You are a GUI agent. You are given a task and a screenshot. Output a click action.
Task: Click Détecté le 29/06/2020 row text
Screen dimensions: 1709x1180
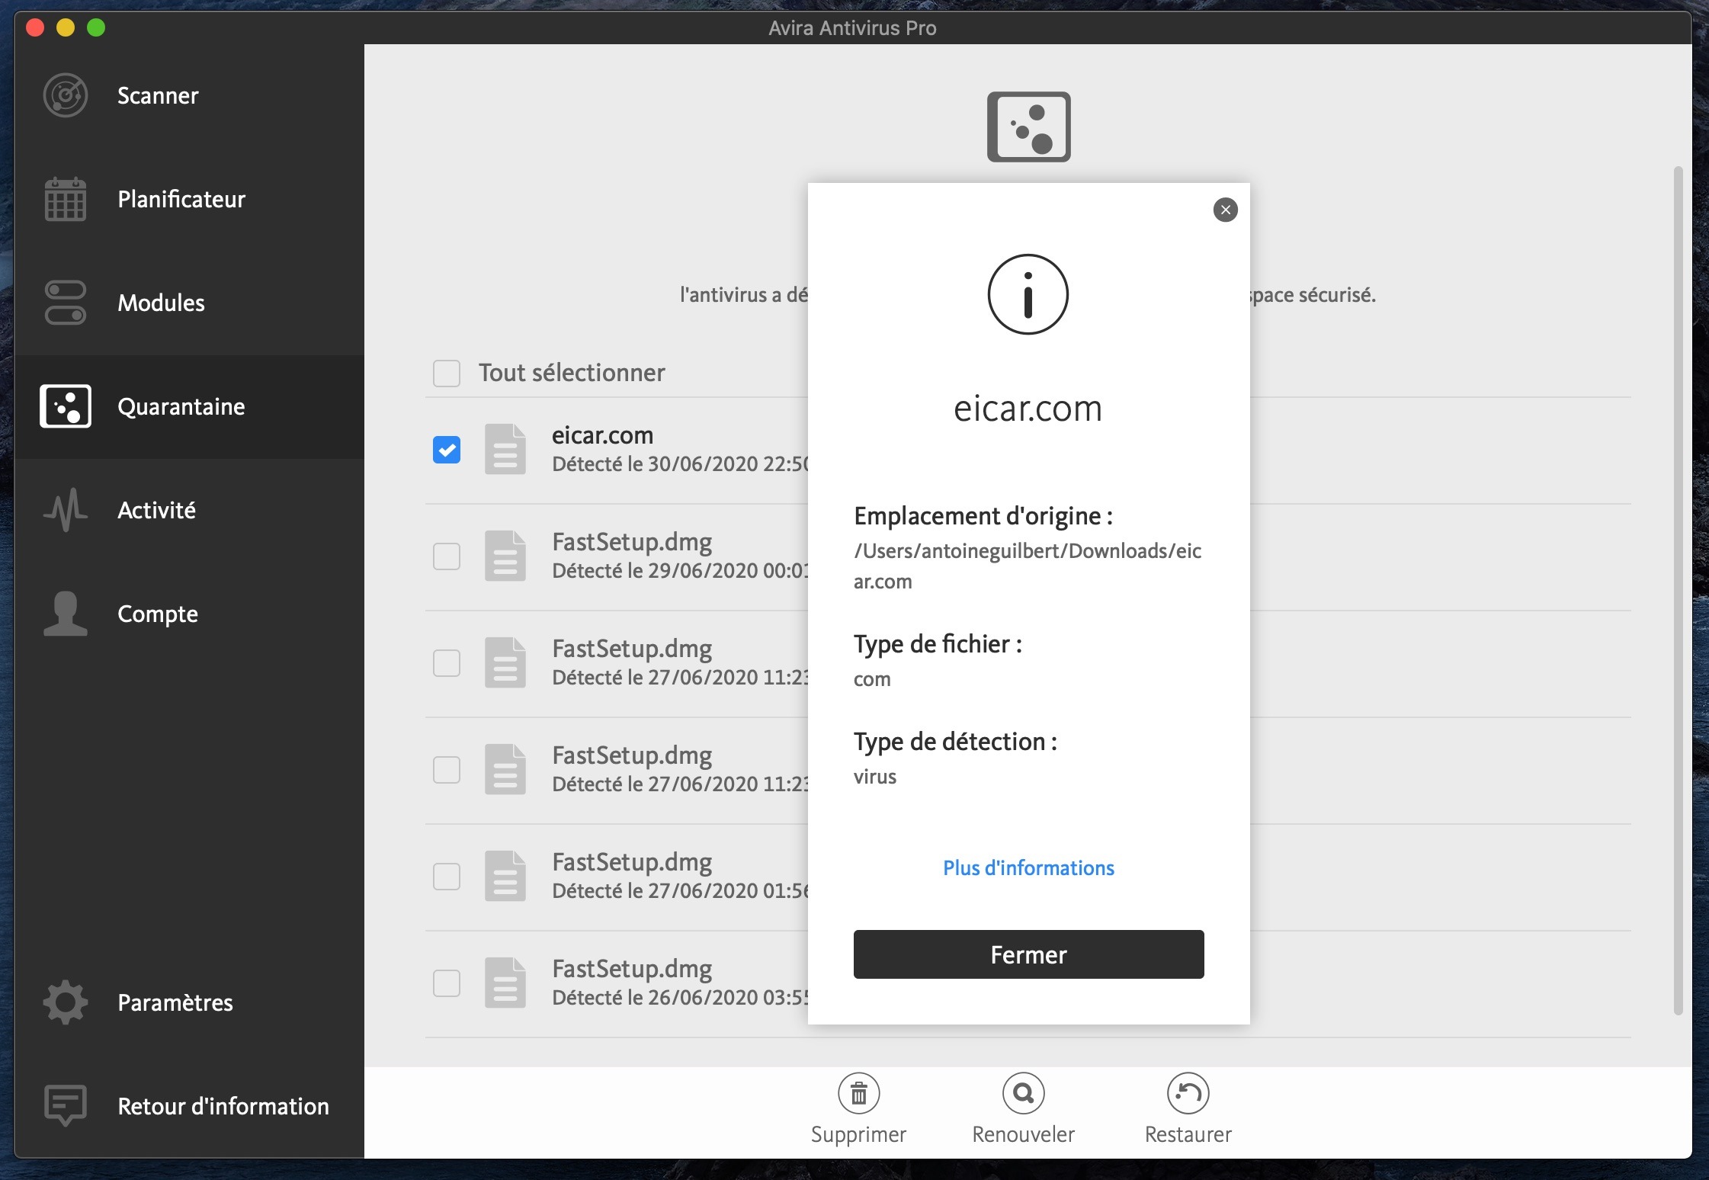pos(680,571)
